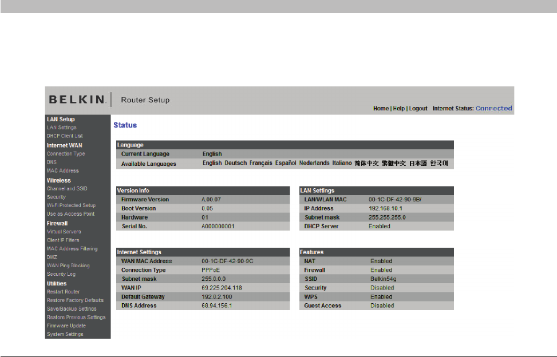The height and width of the screenshot is (357, 557).
Task: Open the DNS settings page
Action: [52, 162]
